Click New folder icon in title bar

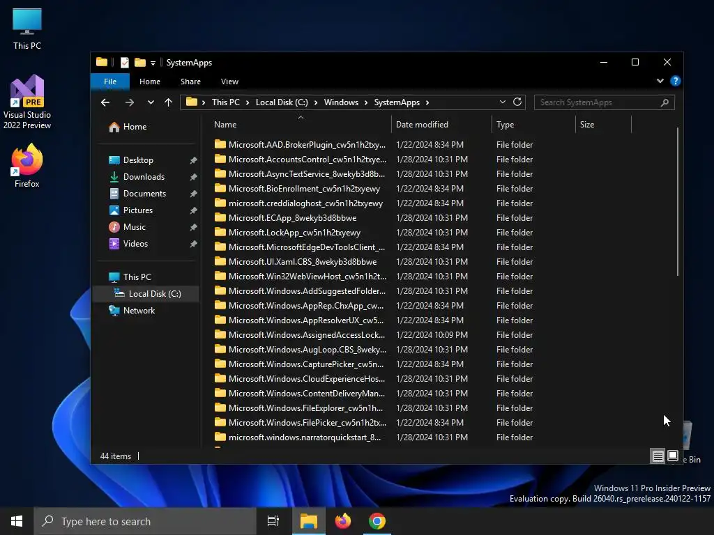coord(140,62)
